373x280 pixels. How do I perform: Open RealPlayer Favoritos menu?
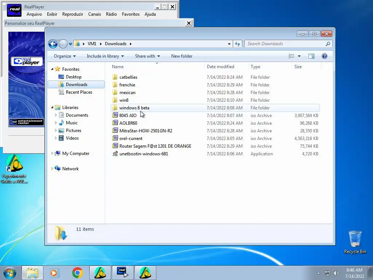pos(131,14)
